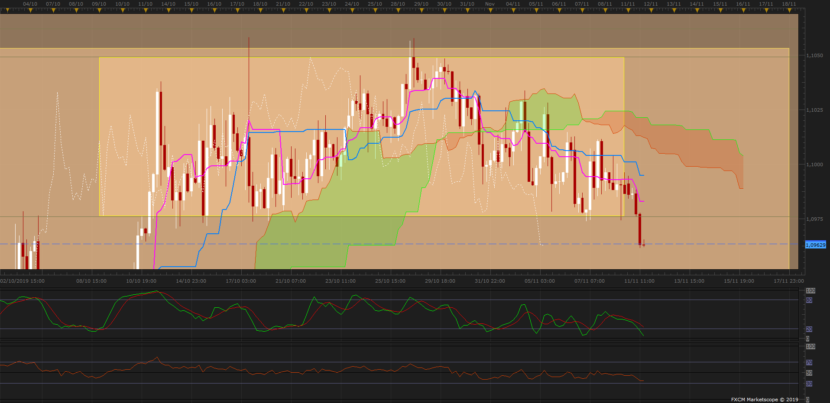Click the 13/11 15:00 time axis label

(689, 281)
